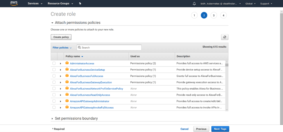The width and height of the screenshot is (283, 132).
Task: Click the Previous button
Action: click(201, 129)
